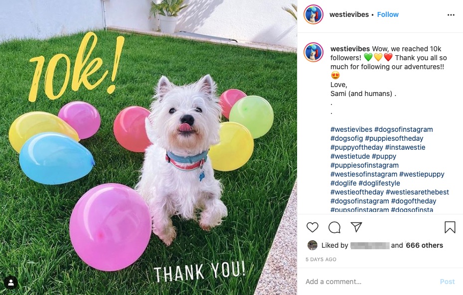The image size is (463, 295).
Task: Click liker's small avatar thumbnail
Action: coord(312,245)
